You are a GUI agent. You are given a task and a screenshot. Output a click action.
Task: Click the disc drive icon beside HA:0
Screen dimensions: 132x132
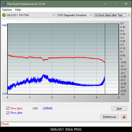4,15
